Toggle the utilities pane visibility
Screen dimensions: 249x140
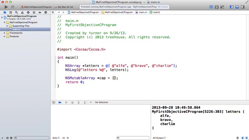(x=242, y=7)
